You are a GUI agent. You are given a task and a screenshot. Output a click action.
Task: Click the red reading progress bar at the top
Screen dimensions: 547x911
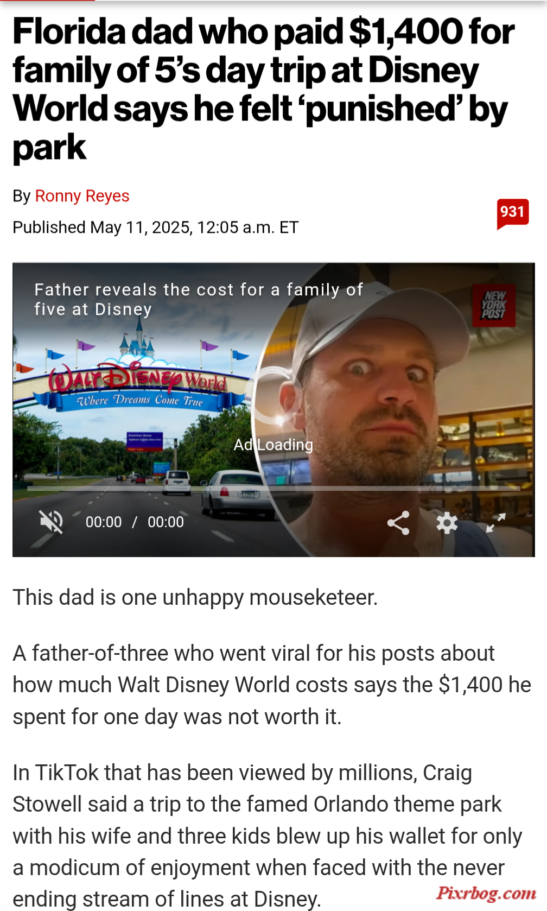[47, 1]
